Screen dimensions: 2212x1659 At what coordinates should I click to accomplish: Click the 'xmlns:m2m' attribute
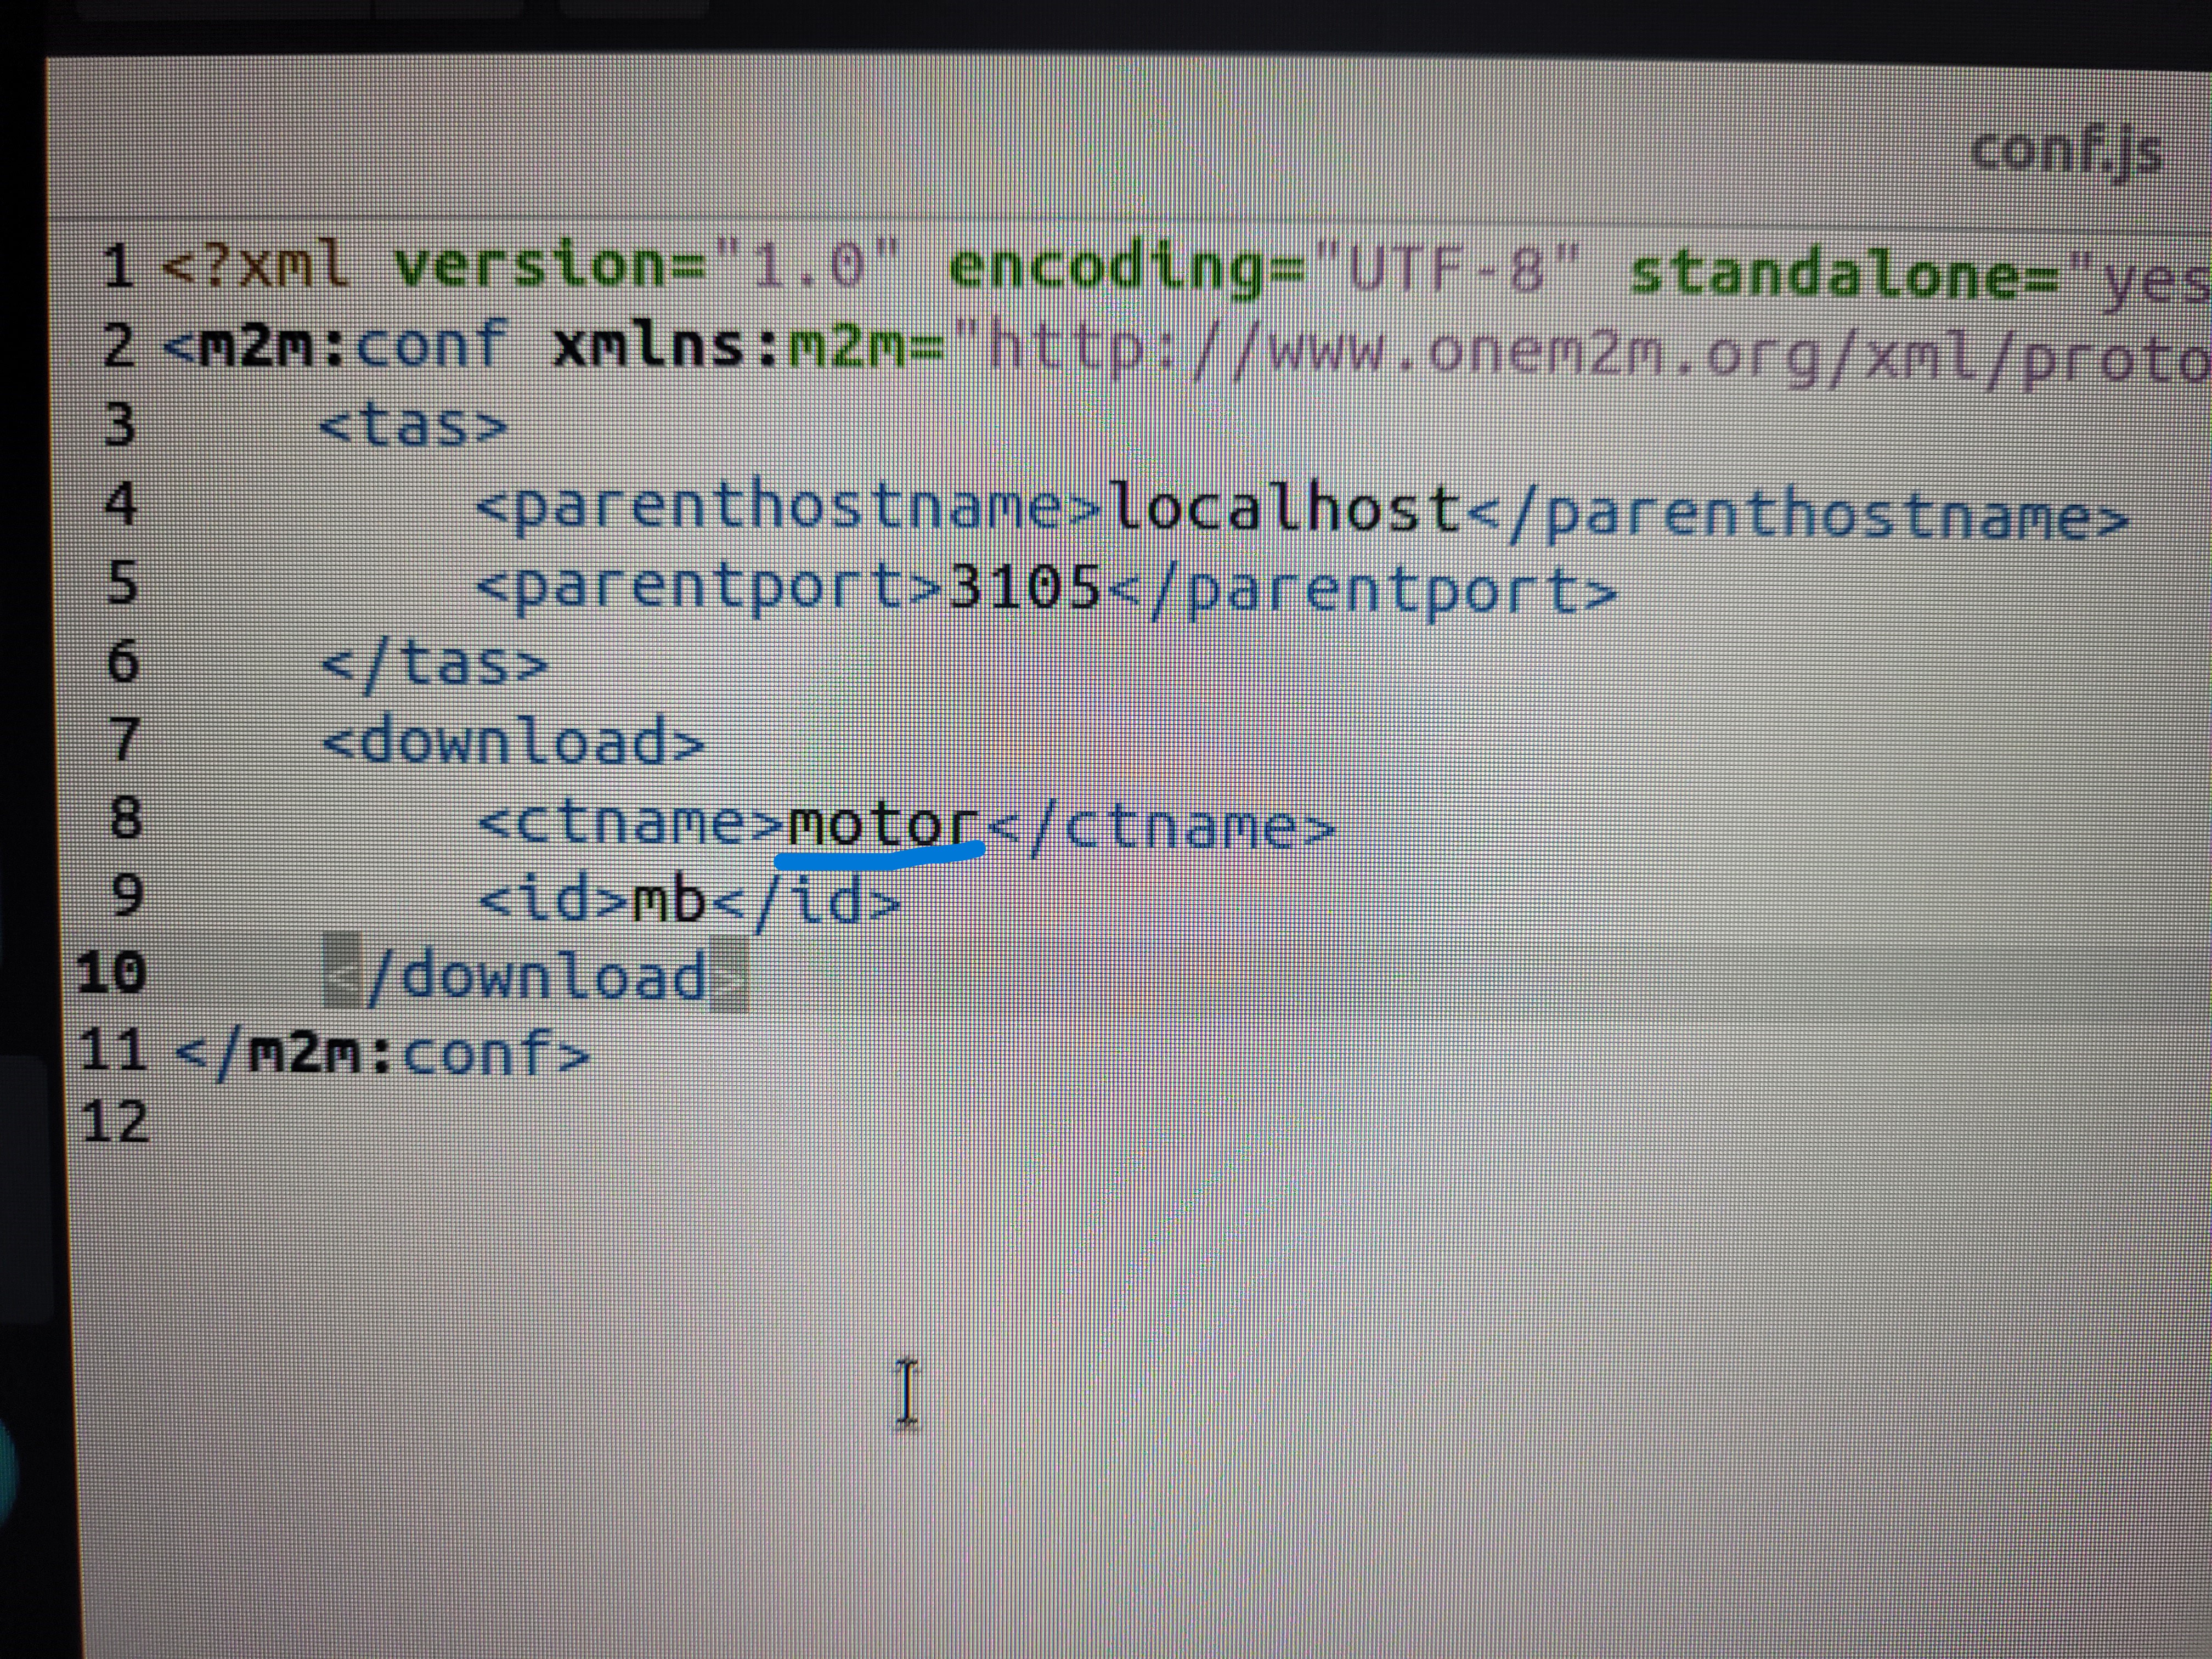tap(730, 347)
